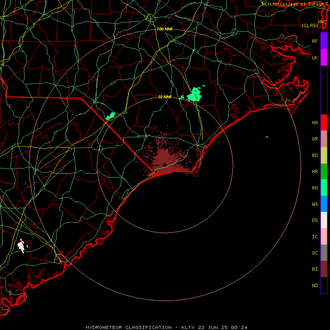The image size is (330, 330).
Task: Click the DS legend label
Action: pos(315,220)
